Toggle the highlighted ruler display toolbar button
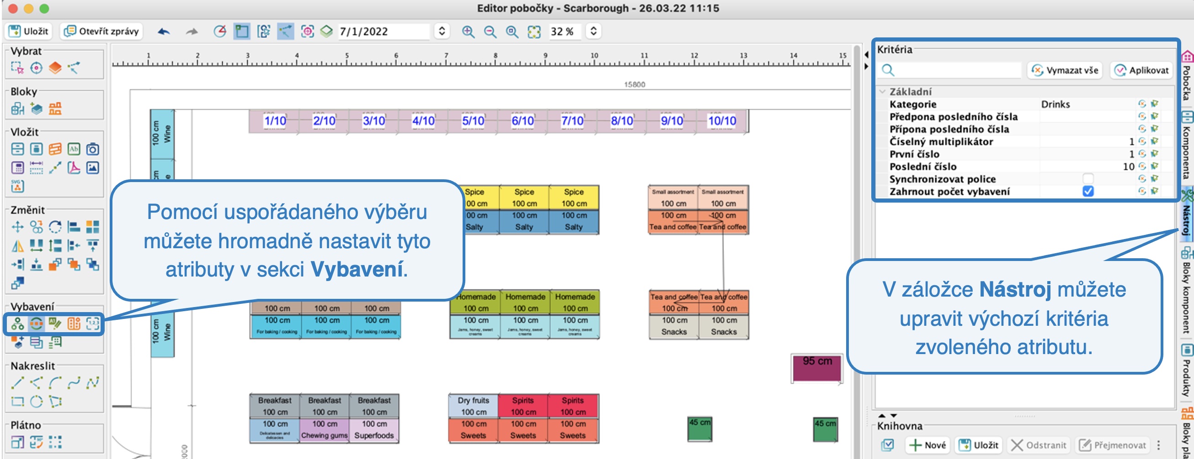 point(241,31)
